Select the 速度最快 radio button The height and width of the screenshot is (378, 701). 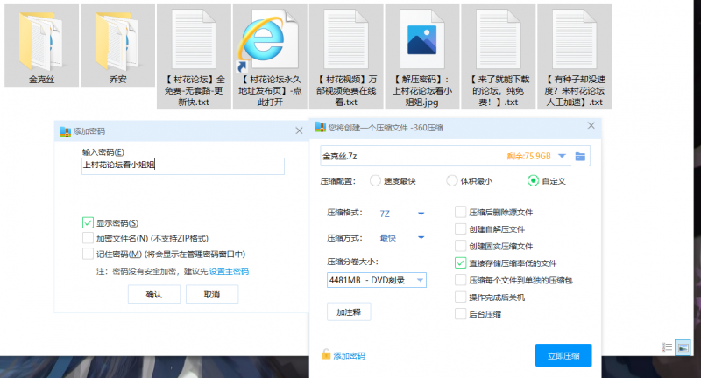(x=375, y=181)
